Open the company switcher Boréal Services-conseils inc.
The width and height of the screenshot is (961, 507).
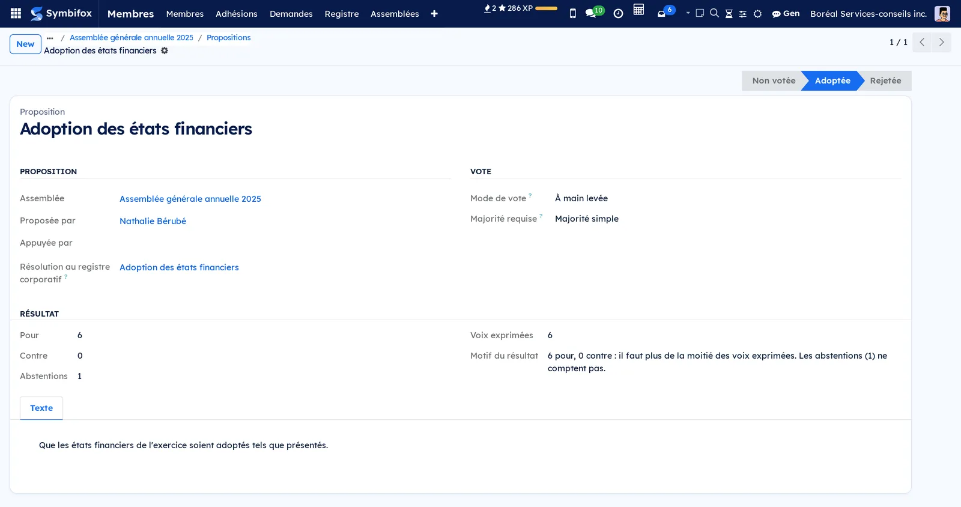[x=869, y=14]
